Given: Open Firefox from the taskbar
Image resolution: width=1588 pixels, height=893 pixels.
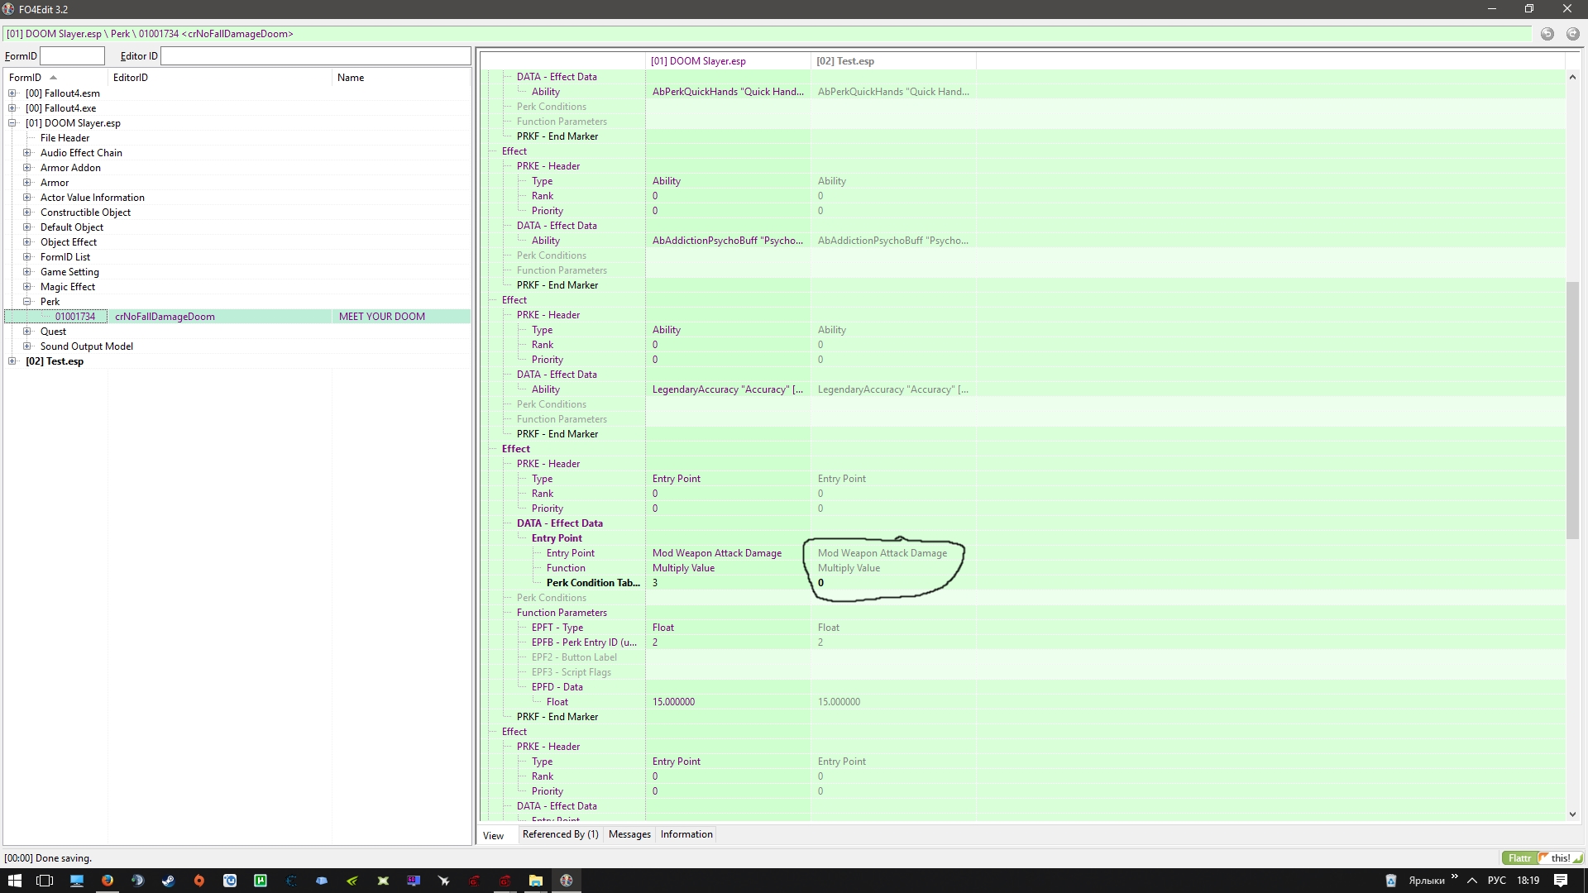Looking at the screenshot, I should pyautogui.click(x=107, y=881).
